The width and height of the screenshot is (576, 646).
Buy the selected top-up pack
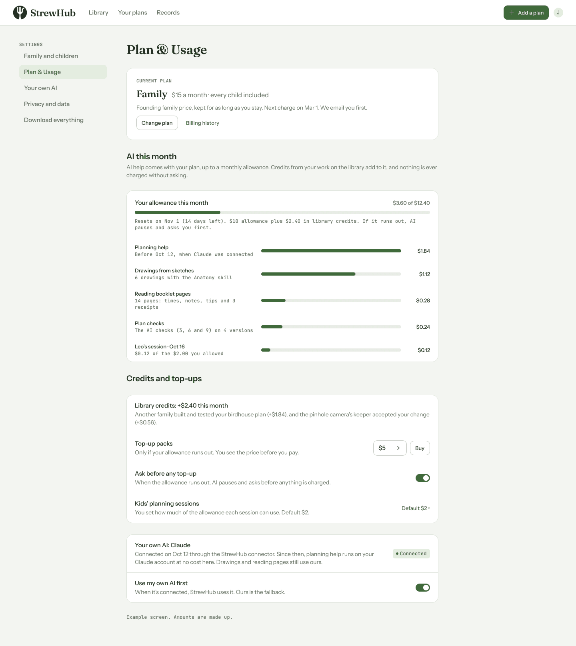[x=420, y=448]
